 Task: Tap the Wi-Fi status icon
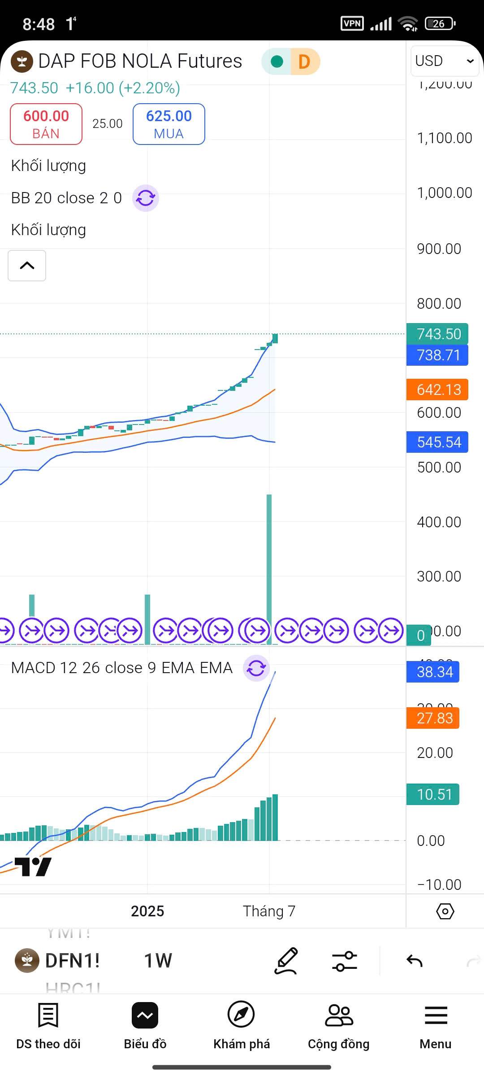[408, 23]
